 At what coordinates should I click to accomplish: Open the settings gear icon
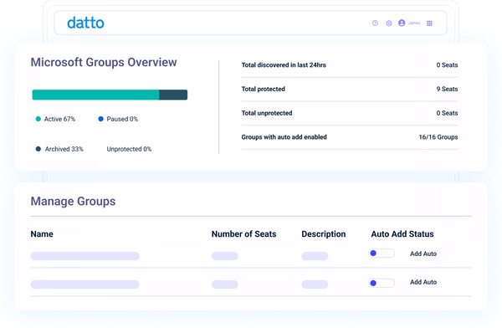(x=389, y=23)
